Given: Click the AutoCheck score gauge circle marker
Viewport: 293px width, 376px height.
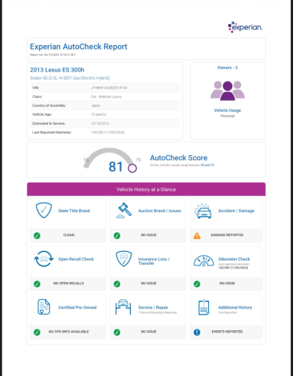Looking at the screenshot, I should point(132,168).
